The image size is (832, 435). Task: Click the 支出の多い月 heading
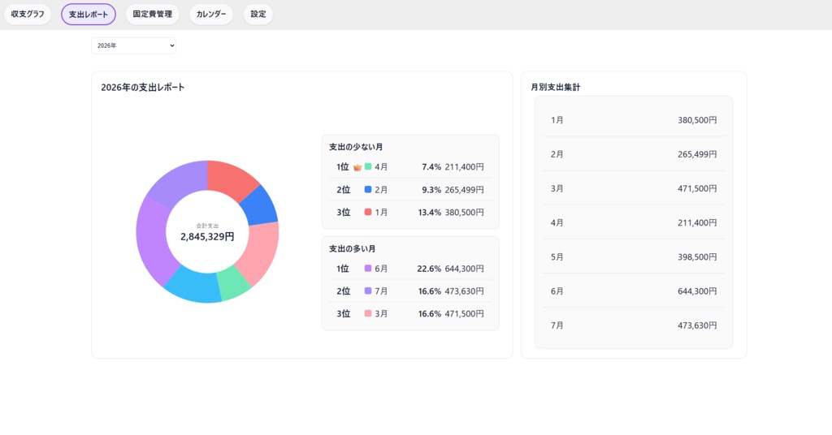pos(353,248)
